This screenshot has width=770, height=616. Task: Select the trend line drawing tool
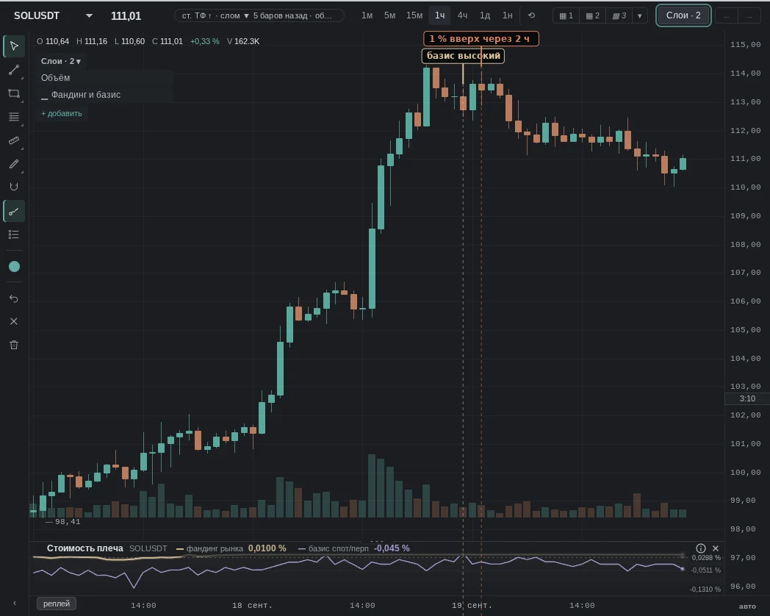[14, 70]
